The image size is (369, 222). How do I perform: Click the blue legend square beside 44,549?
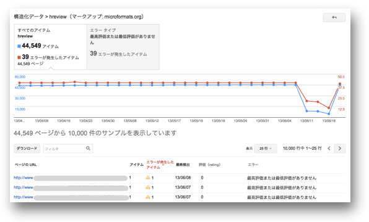(19, 46)
